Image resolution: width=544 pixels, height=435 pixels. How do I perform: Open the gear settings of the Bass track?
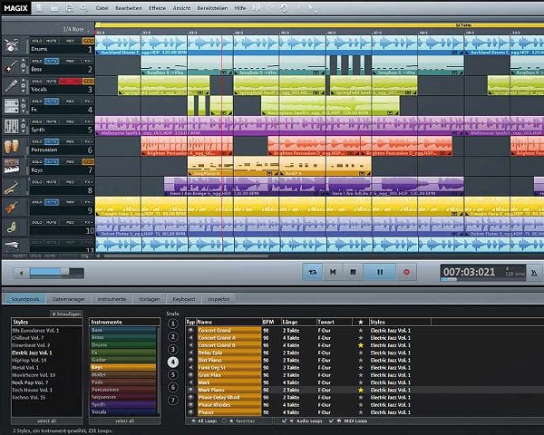(24, 65)
